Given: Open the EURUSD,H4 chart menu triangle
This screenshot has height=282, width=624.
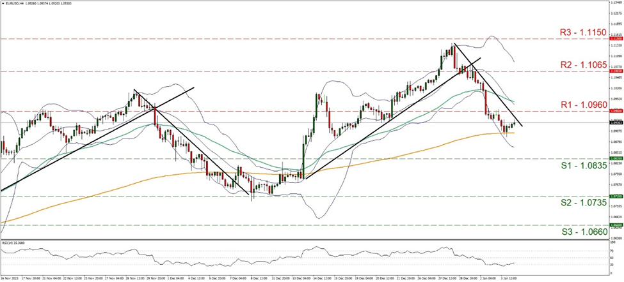Looking at the screenshot, I should [3, 3].
